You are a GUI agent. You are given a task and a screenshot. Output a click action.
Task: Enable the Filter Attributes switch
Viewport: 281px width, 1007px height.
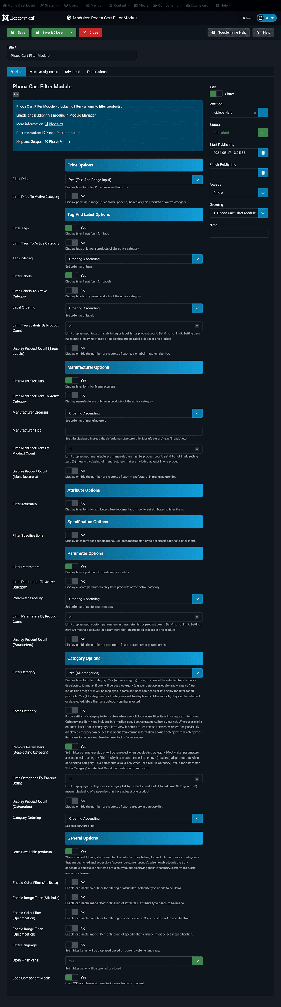click(71, 503)
